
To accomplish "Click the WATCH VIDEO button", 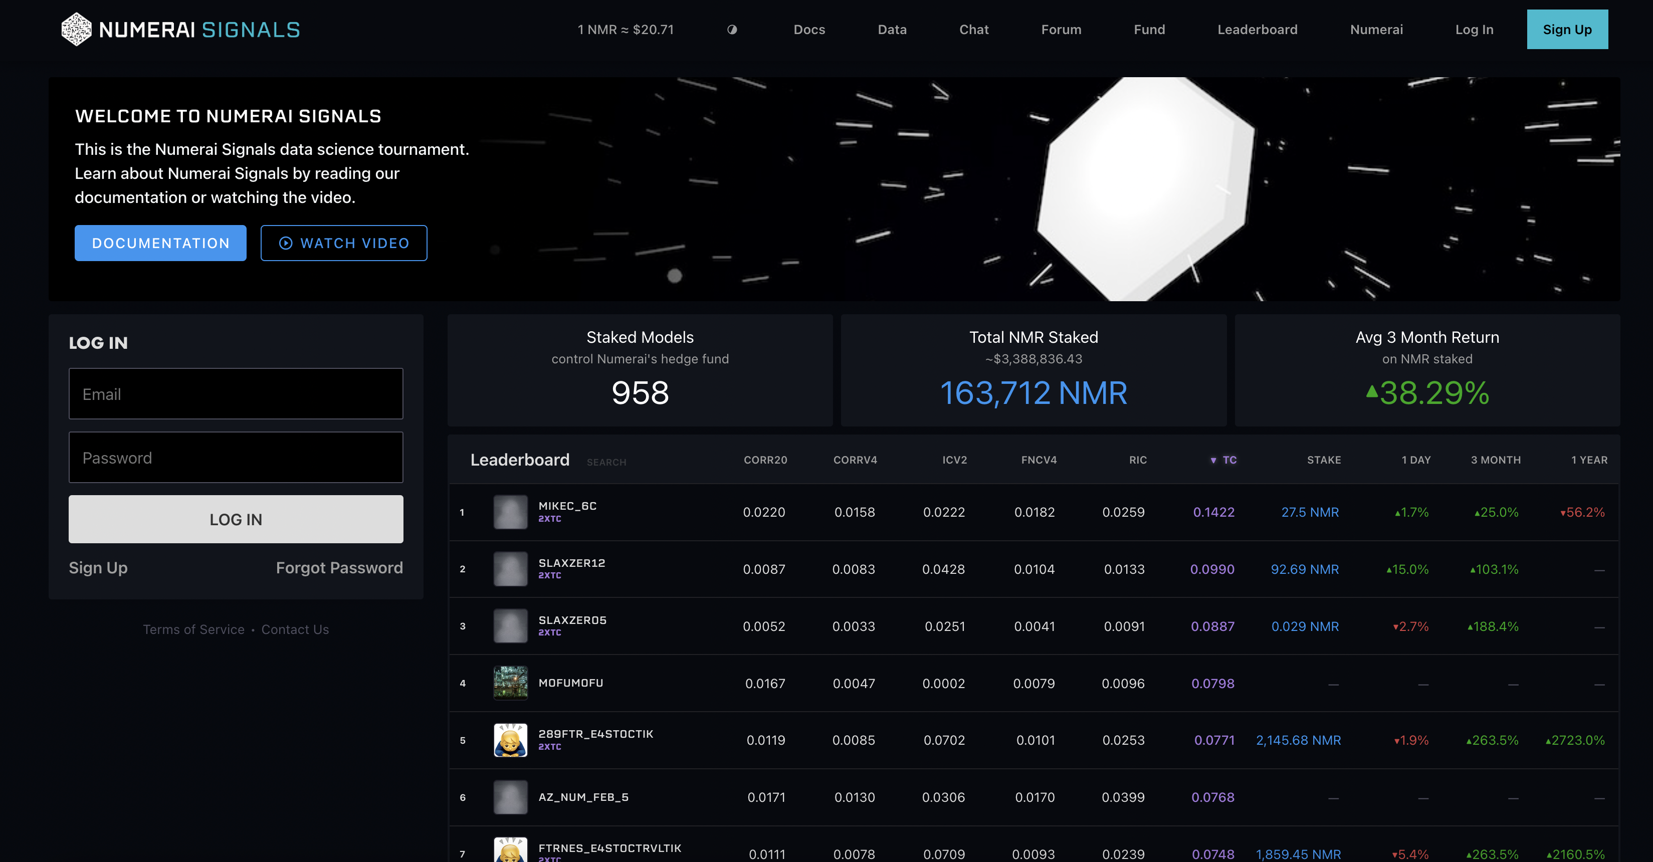I will pyautogui.click(x=344, y=243).
